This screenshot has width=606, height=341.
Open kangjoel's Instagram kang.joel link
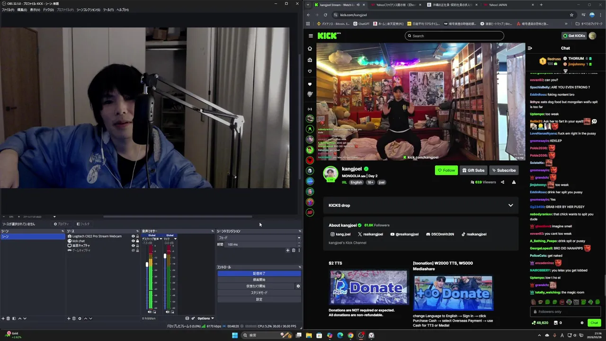(x=340, y=234)
